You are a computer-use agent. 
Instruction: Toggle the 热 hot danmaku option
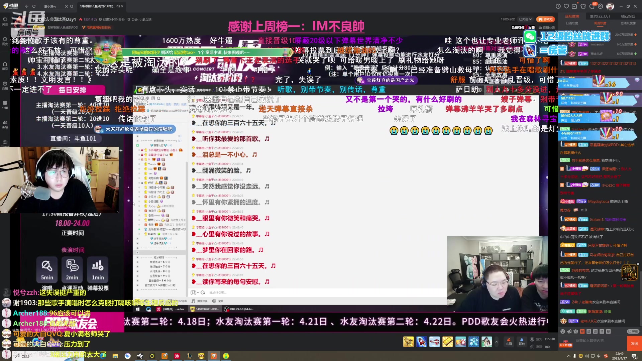click(602, 331)
